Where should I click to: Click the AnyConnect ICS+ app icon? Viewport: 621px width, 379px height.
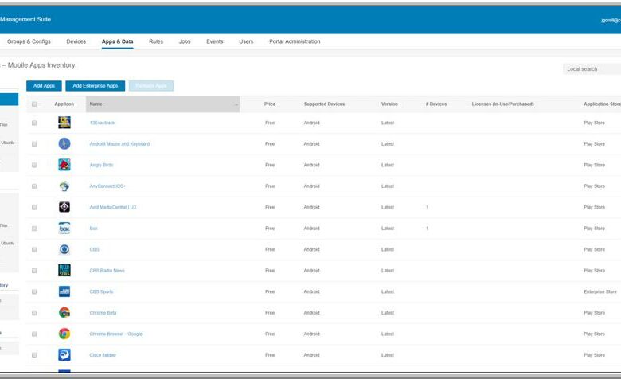tap(64, 186)
